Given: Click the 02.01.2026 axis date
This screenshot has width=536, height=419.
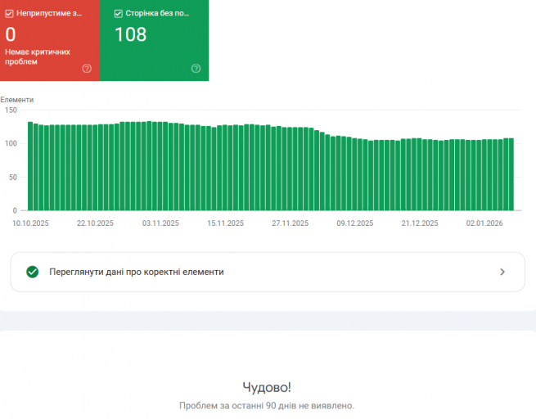Looking at the screenshot, I should tap(484, 223).
